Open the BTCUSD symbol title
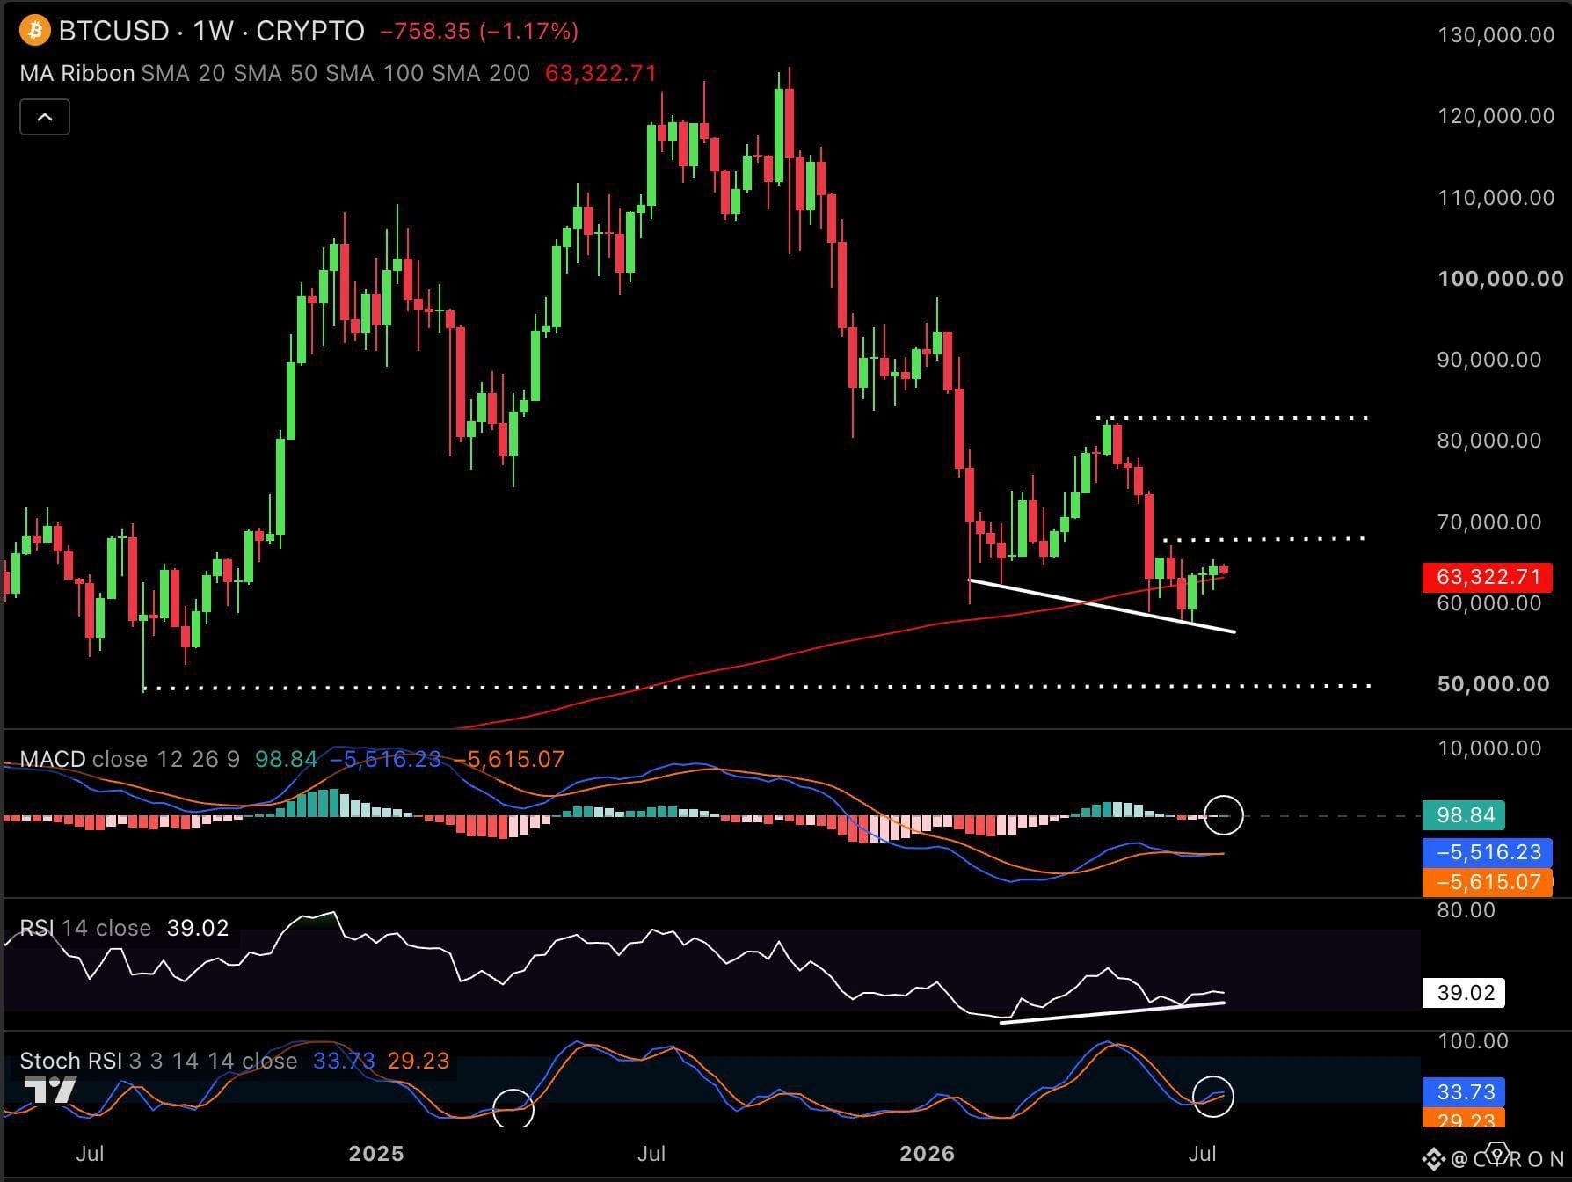Screen dimensions: 1572x1182 pyautogui.click(x=113, y=32)
